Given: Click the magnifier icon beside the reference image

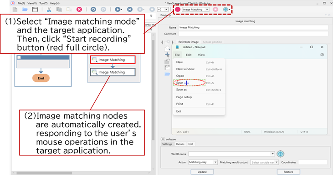Looking at the screenshot, I should 167,49.
